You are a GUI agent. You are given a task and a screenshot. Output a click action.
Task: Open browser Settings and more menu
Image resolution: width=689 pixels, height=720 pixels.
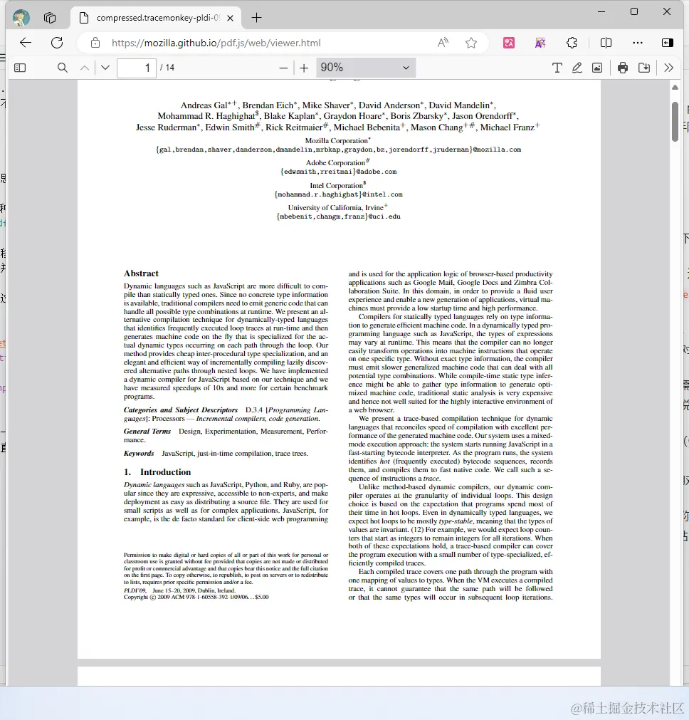638,43
